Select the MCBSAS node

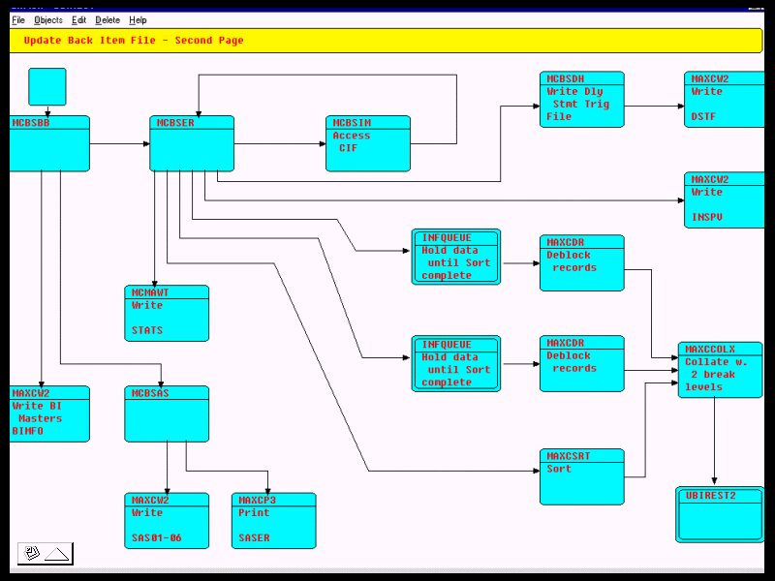tap(167, 414)
